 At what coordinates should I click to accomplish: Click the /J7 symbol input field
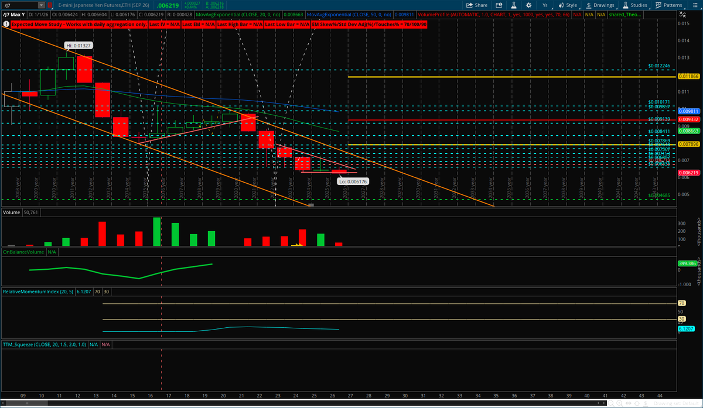(21, 5)
